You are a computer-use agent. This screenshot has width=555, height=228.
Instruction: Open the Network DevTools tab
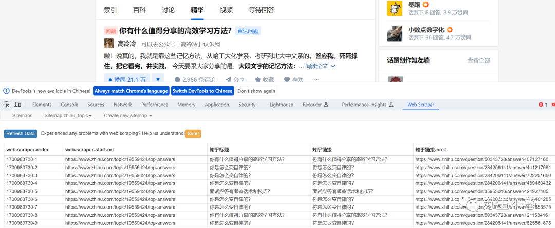coord(122,105)
